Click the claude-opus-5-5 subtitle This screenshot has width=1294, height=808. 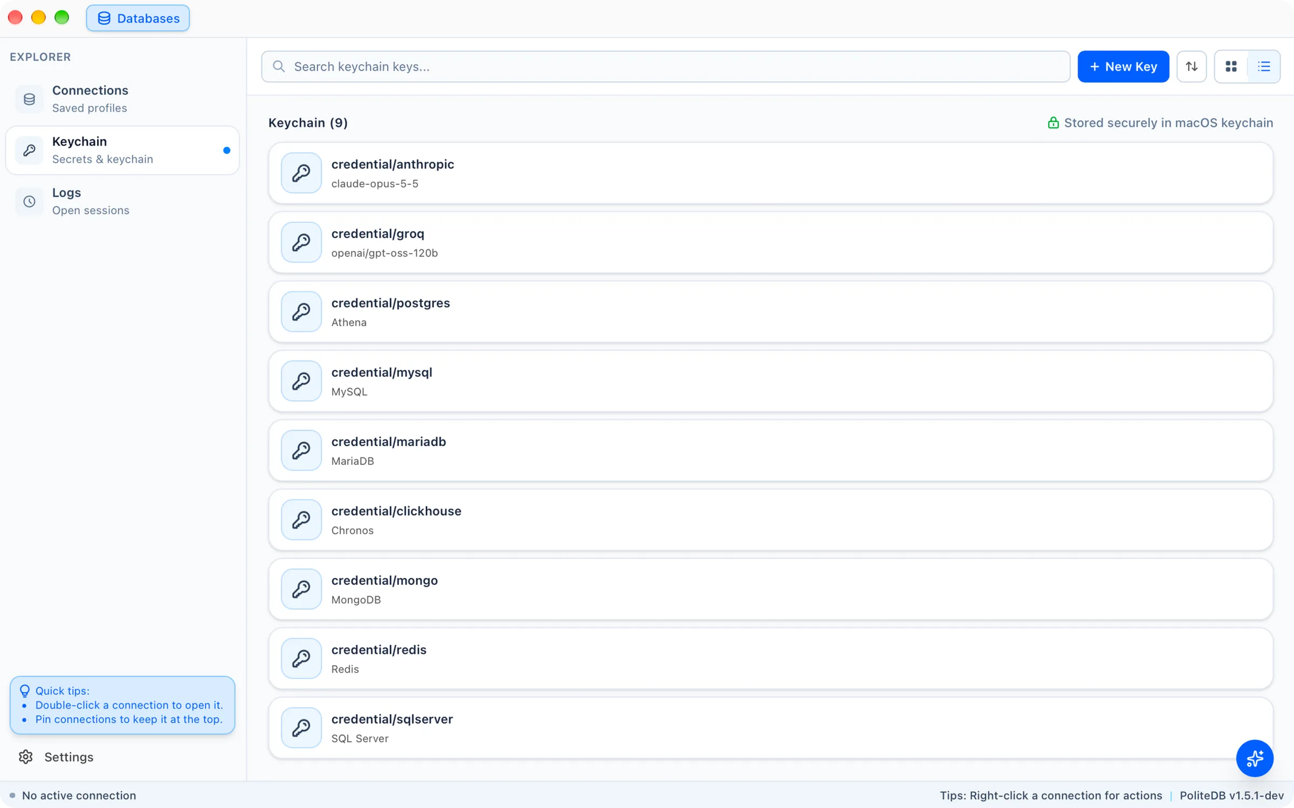click(375, 184)
